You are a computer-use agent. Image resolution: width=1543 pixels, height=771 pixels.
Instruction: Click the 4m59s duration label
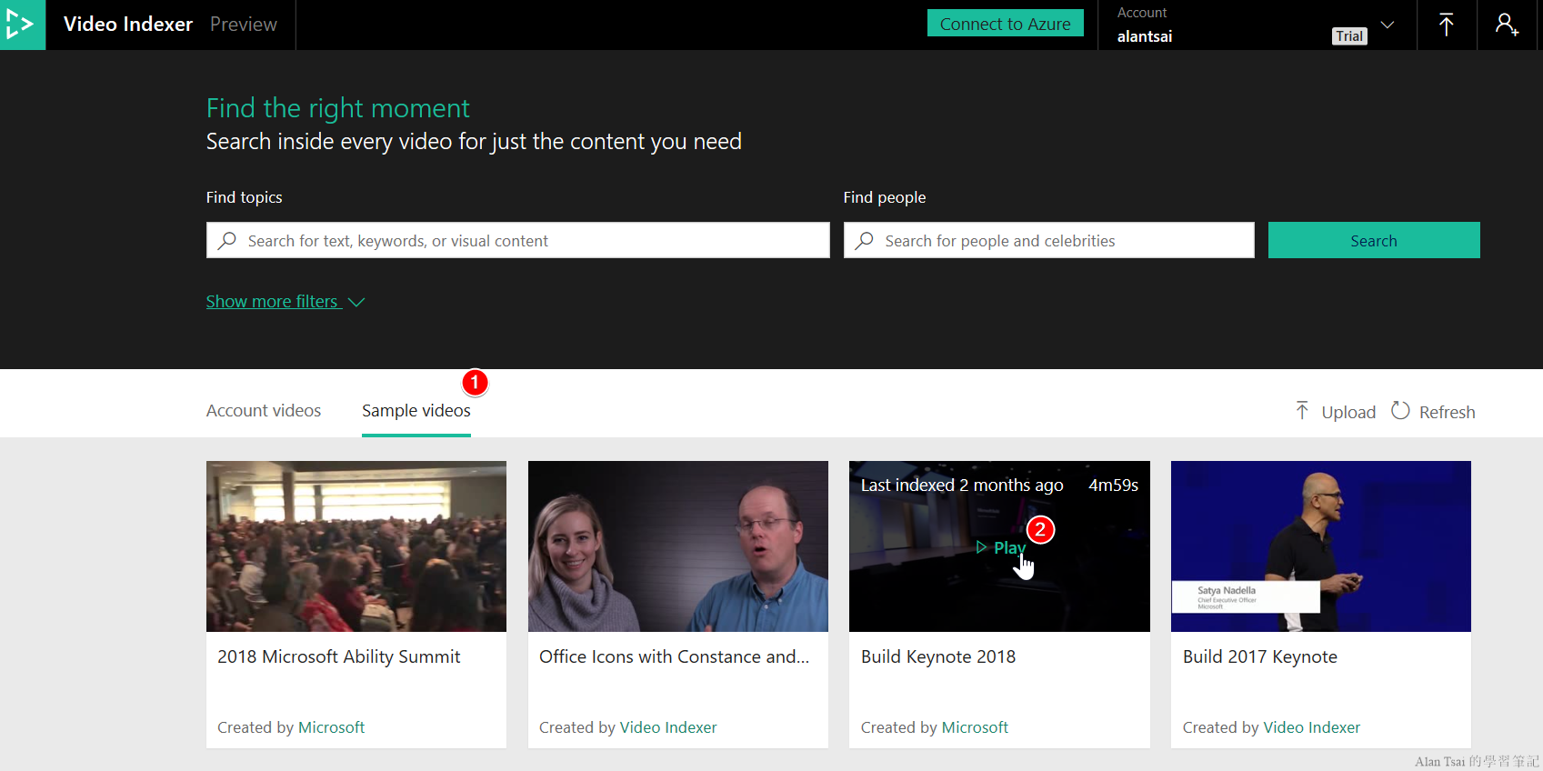pyautogui.click(x=1114, y=486)
